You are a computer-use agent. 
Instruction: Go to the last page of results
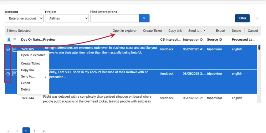click(x=43, y=131)
